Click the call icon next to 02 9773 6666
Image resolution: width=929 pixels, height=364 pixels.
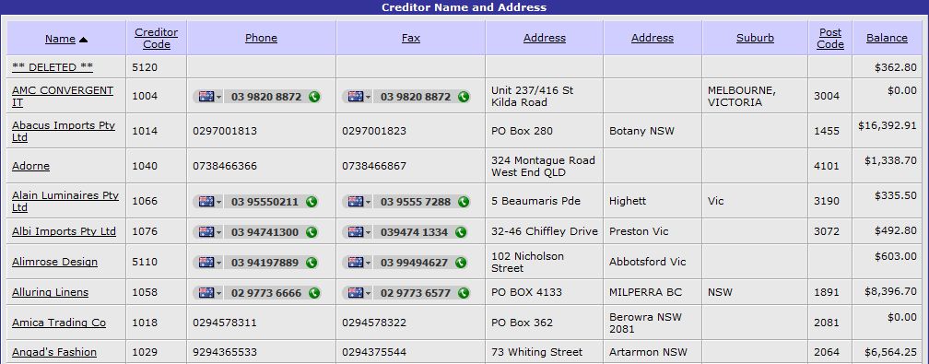(x=314, y=293)
